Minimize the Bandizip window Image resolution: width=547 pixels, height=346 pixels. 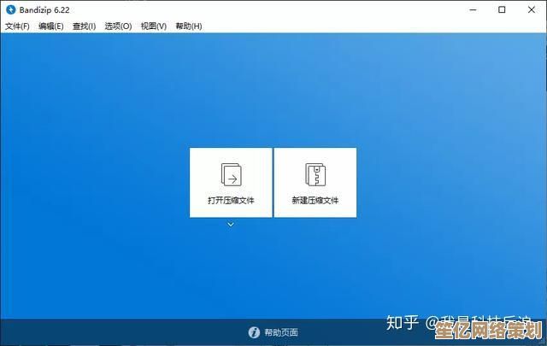point(473,9)
